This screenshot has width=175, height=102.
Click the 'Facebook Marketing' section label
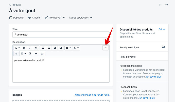coord(131,66)
